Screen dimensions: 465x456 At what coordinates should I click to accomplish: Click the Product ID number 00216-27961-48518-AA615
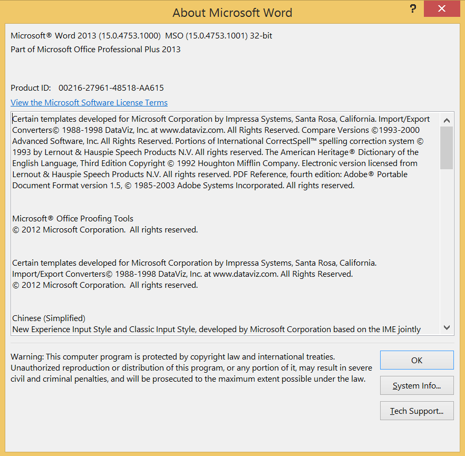[x=111, y=88]
